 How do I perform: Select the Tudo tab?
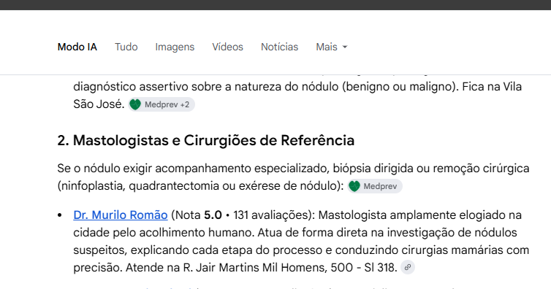tap(126, 47)
